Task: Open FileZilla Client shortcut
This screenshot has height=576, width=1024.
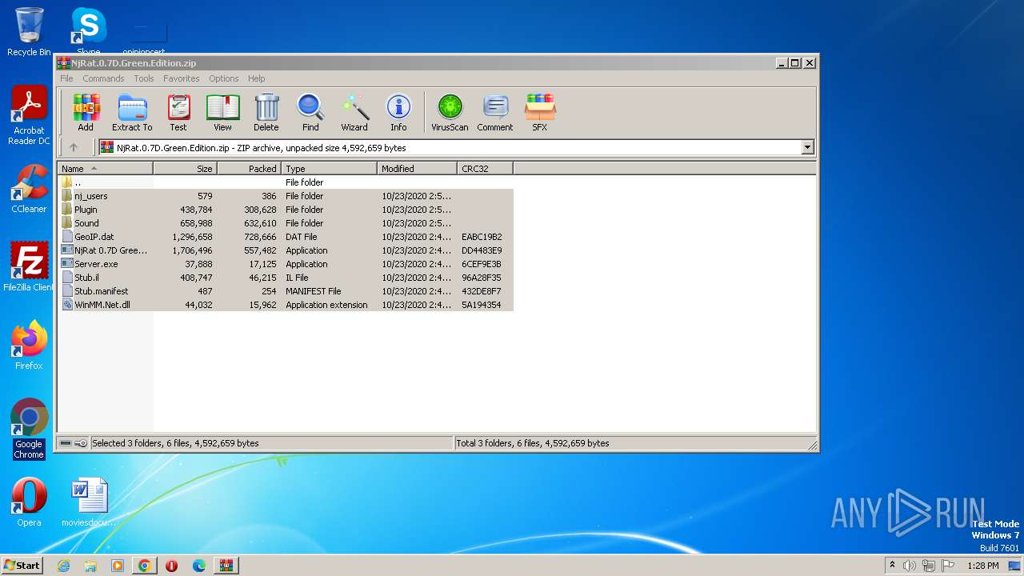Action: click(x=29, y=267)
